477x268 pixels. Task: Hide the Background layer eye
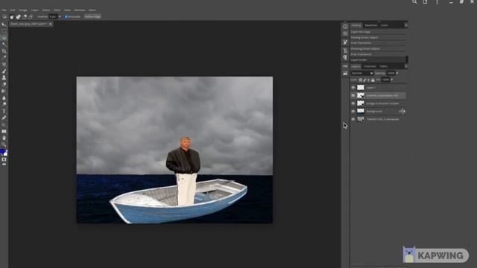(353, 111)
